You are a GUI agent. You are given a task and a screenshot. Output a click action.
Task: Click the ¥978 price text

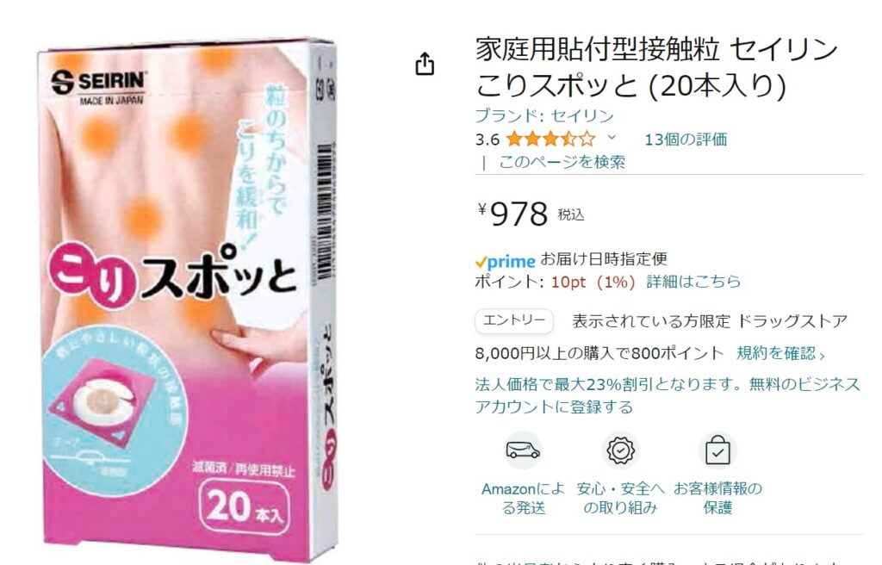[x=512, y=214]
